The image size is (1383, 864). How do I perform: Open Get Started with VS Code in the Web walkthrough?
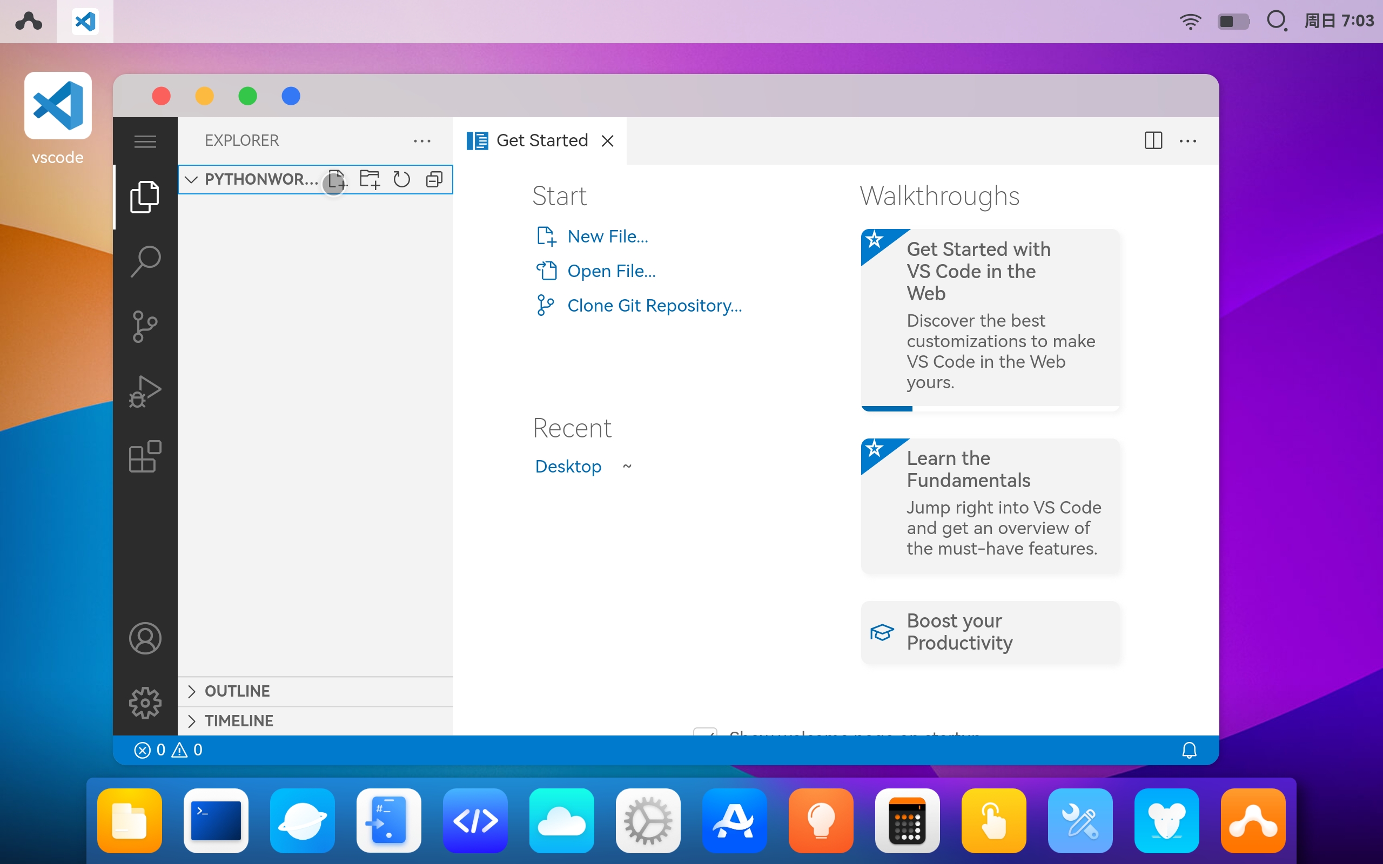point(990,320)
